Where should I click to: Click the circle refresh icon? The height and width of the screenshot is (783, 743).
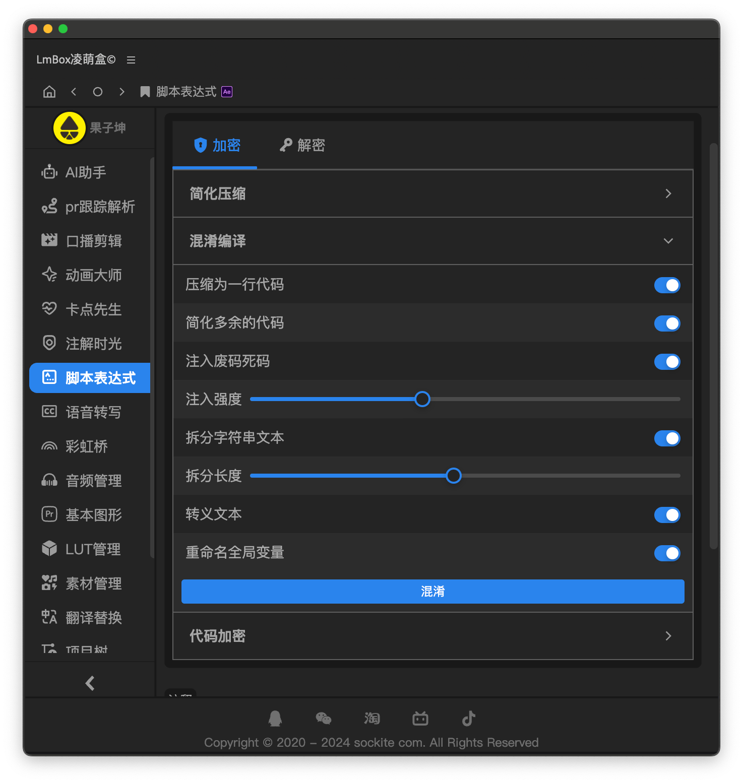point(98,92)
